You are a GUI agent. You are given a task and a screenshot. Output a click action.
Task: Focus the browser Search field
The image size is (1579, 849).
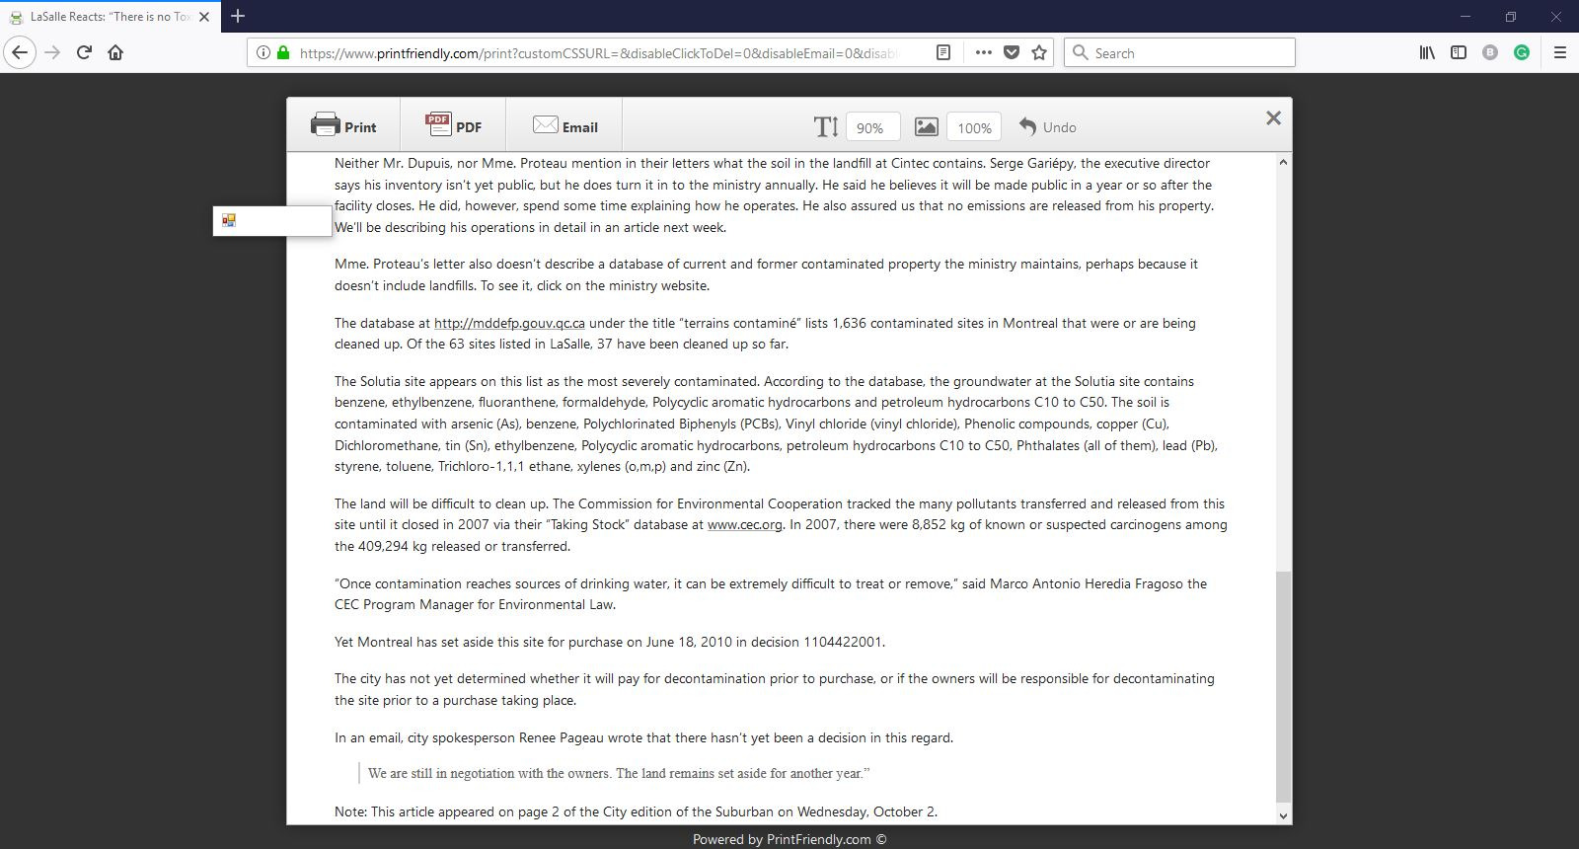point(1179,52)
